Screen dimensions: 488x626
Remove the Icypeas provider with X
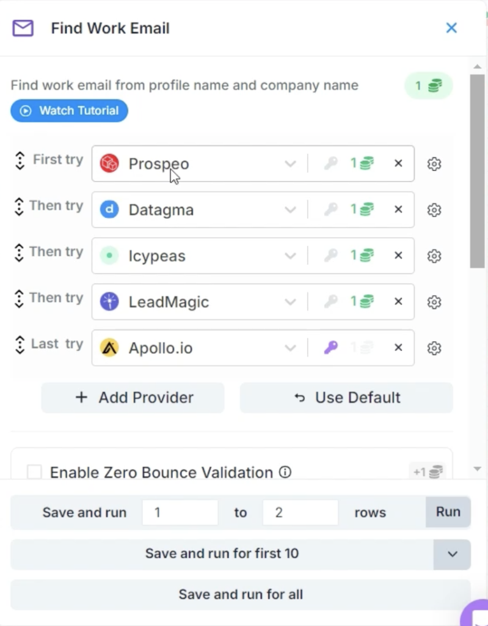398,256
